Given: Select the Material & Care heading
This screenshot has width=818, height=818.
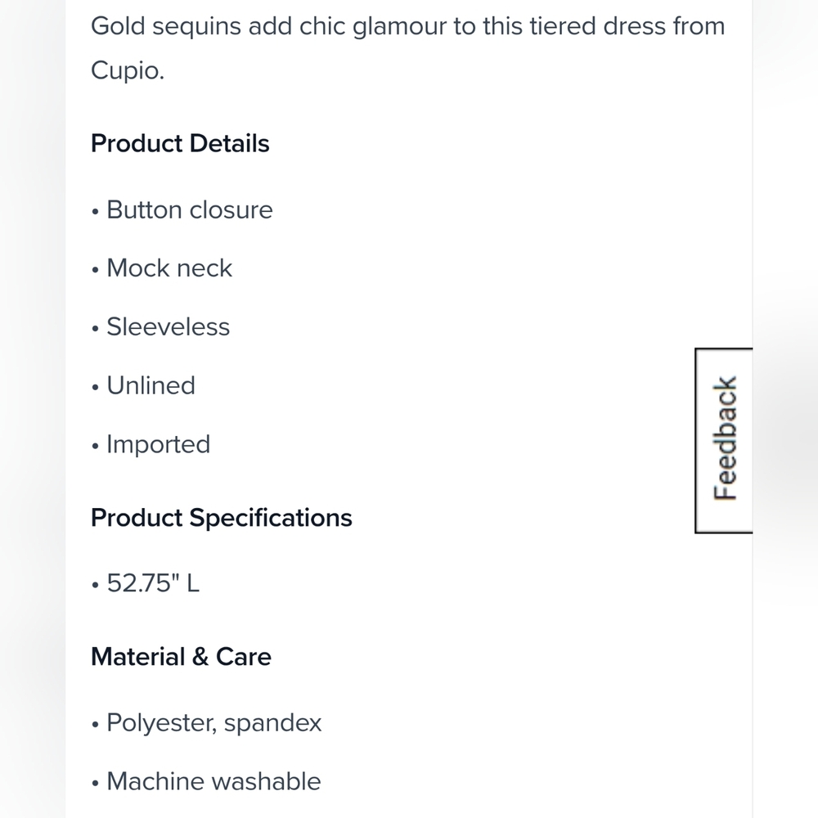Looking at the screenshot, I should [181, 657].
